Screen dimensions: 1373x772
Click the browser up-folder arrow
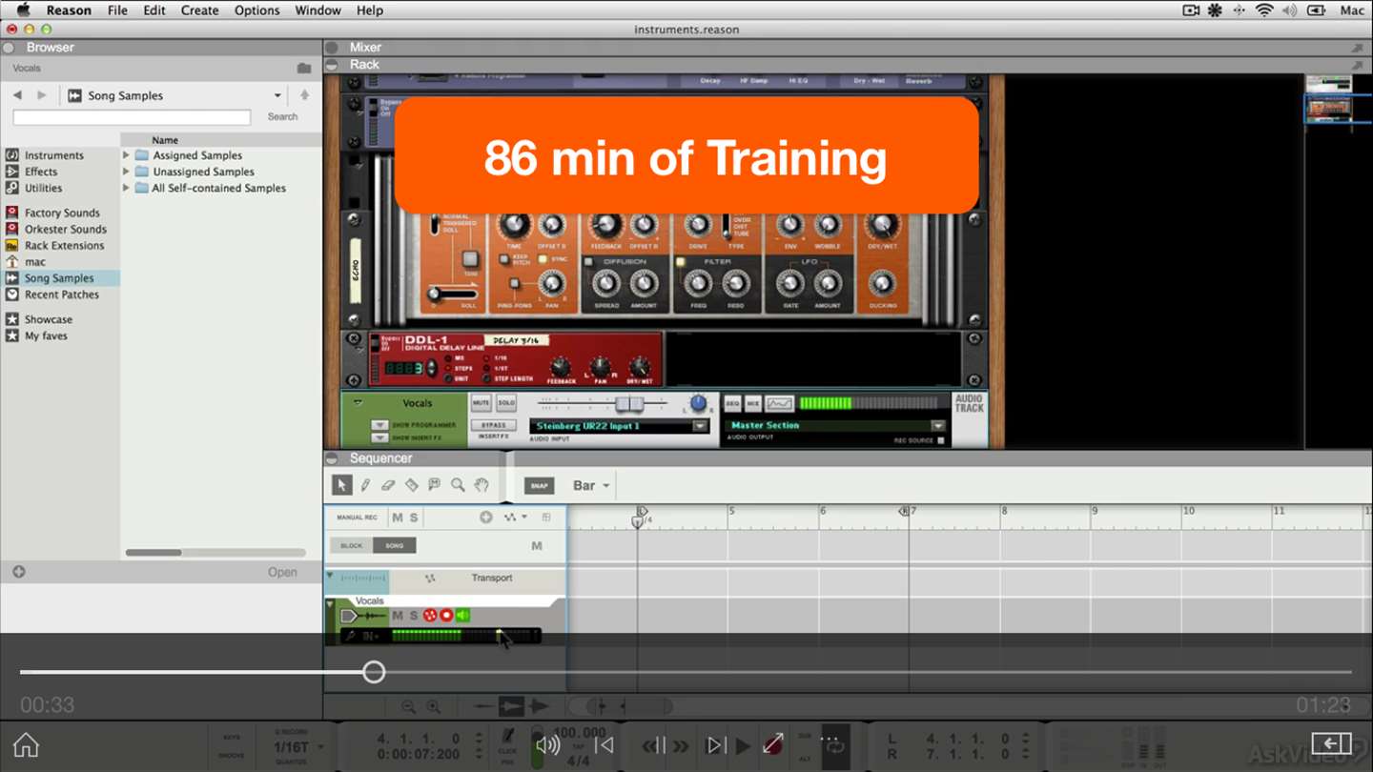[x=304, y=95]
